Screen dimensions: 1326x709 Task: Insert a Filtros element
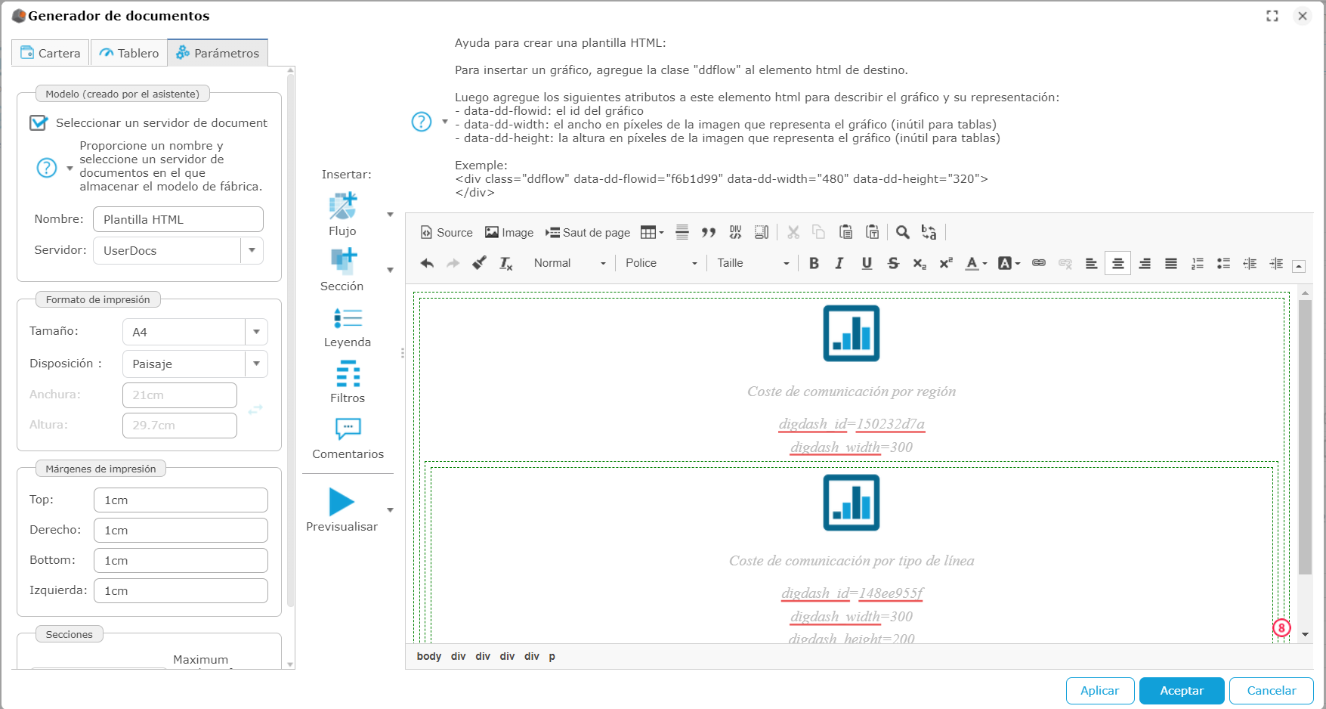point(348,382)
